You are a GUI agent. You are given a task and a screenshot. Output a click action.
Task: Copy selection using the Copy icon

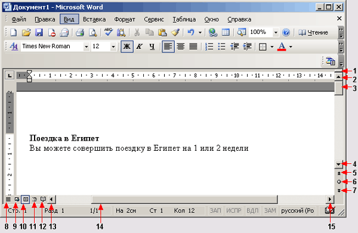pyautogui.click(x=150, y=33)
